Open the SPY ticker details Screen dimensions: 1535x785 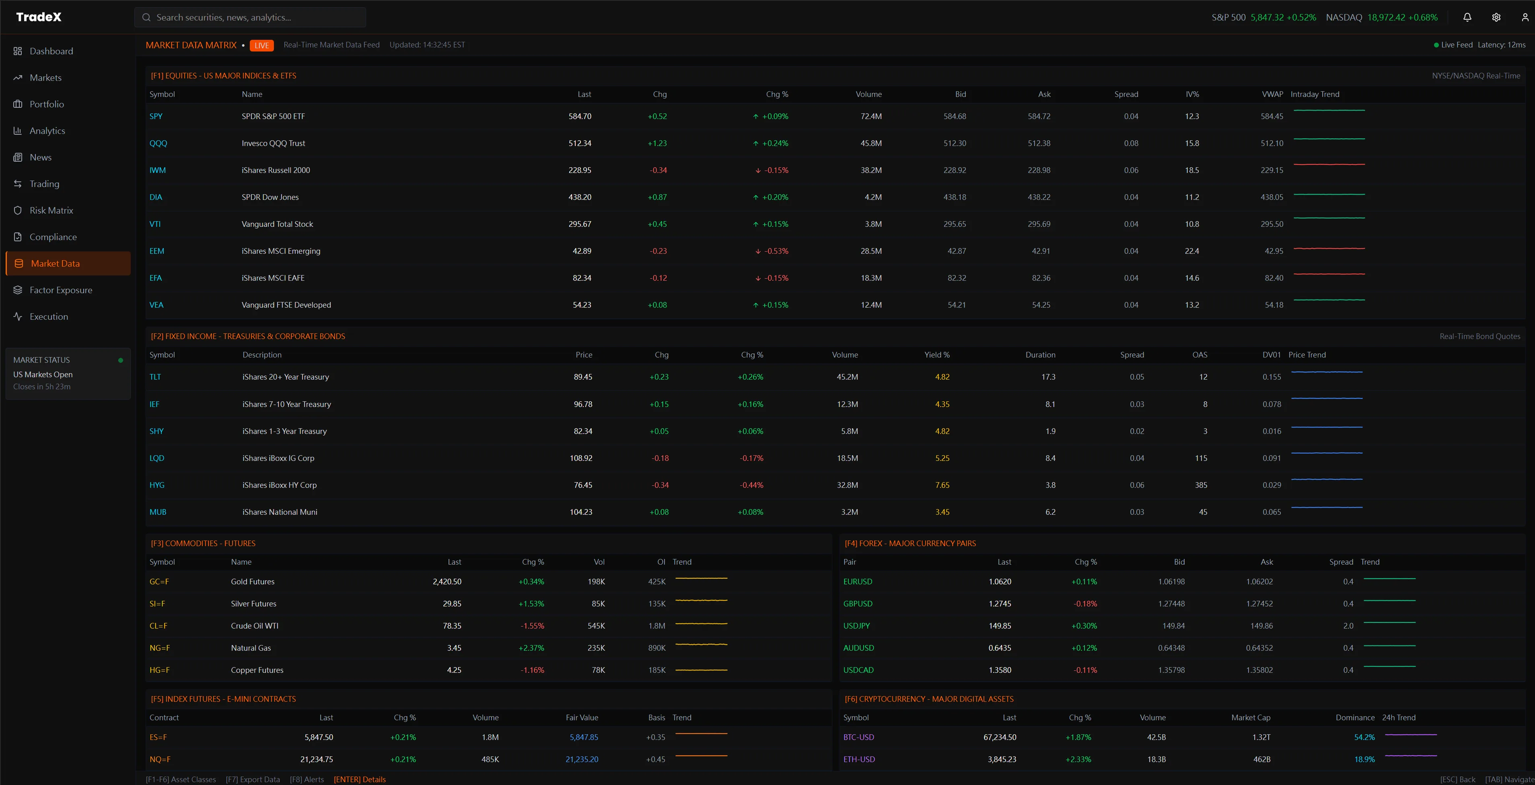pyautogui.click(x=156, y=116)
